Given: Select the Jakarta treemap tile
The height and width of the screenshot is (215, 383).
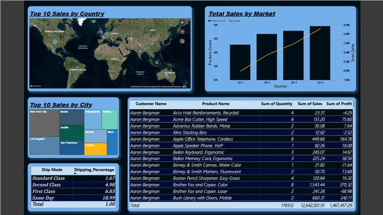Looking at the screenshot, I should [96, 136].
